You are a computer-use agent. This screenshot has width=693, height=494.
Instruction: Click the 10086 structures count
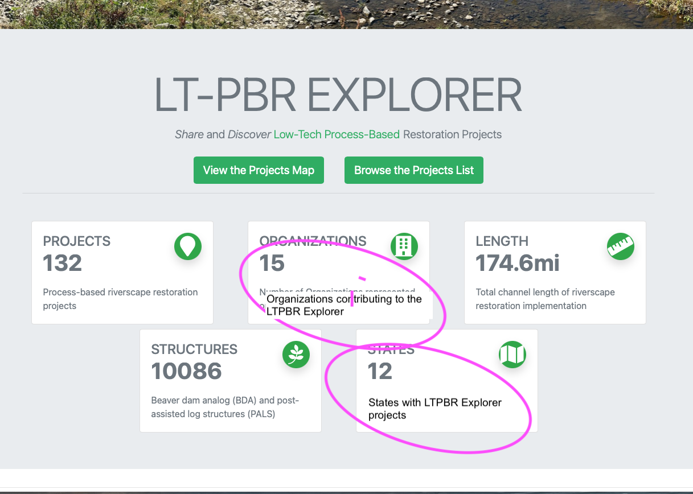[186, 370]
